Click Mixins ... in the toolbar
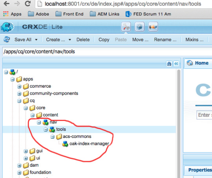This screenshot has width=212, height=178. click(194, 40)
